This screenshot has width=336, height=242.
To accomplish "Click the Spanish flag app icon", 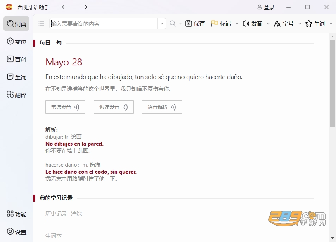I will pos(9,7).
